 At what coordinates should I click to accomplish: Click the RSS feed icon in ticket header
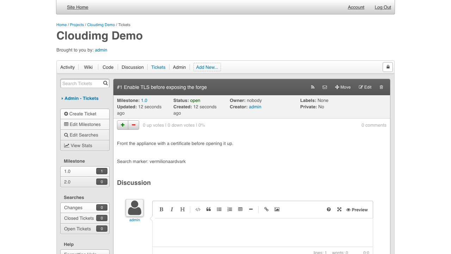click(313, 87)
